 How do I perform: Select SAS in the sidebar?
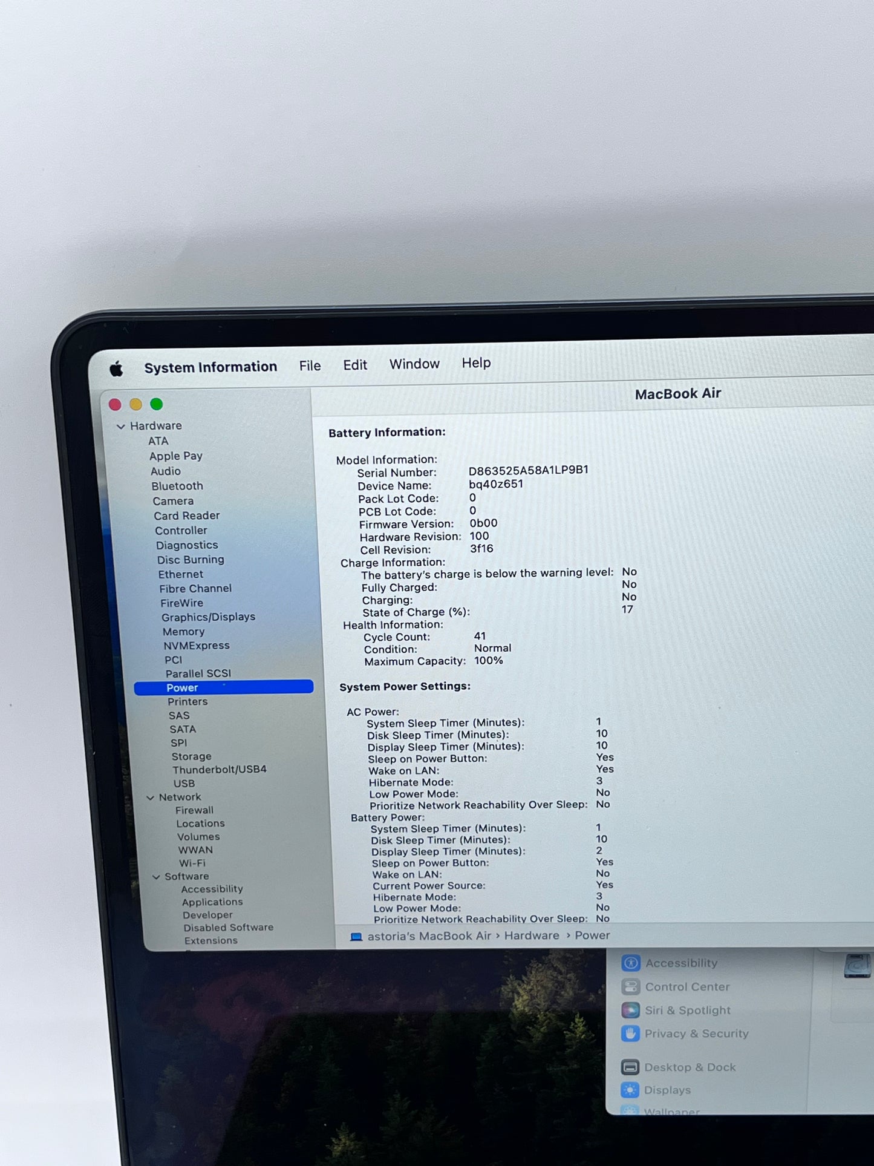coord(179,716)
